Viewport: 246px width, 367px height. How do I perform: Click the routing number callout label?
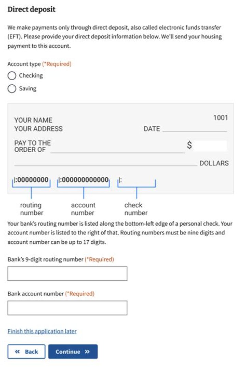31,208
